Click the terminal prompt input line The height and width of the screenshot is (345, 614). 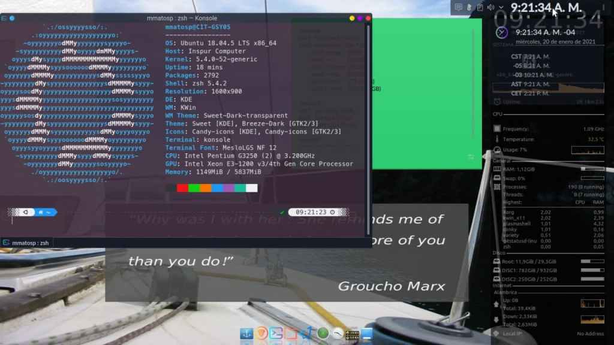180,220
